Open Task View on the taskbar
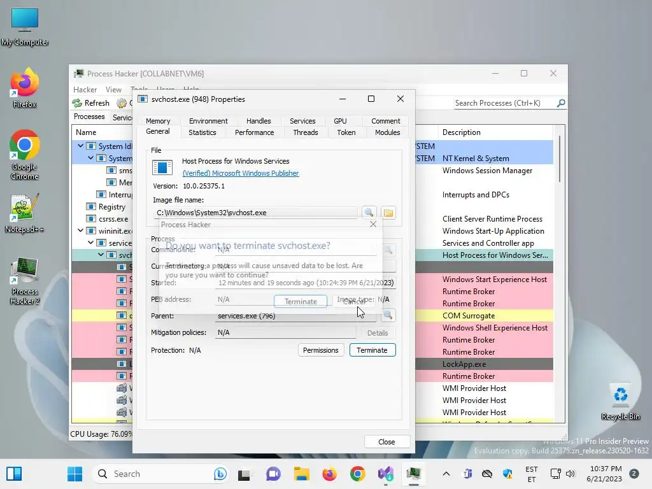Viewport: 652px width, 489px height. [244, 474]
